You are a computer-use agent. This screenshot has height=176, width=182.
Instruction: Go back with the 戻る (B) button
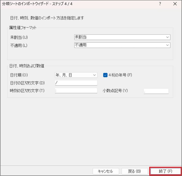click(134, 171)
